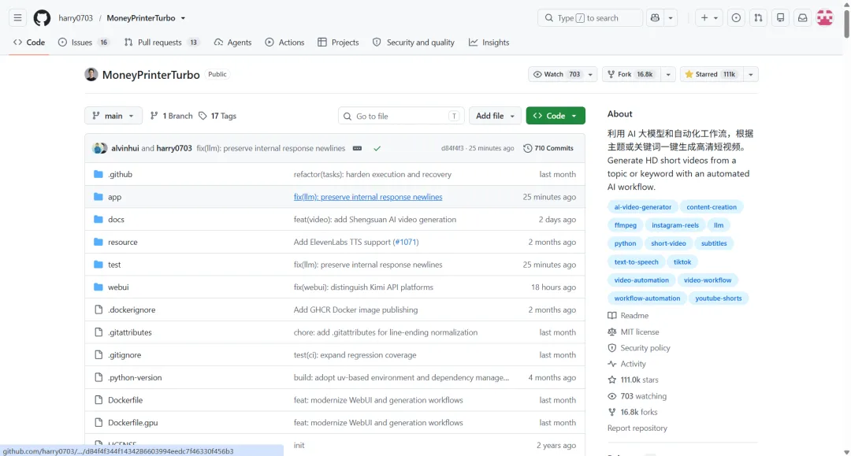Go to GitHub home via Octocat logo

click(42, 18)
